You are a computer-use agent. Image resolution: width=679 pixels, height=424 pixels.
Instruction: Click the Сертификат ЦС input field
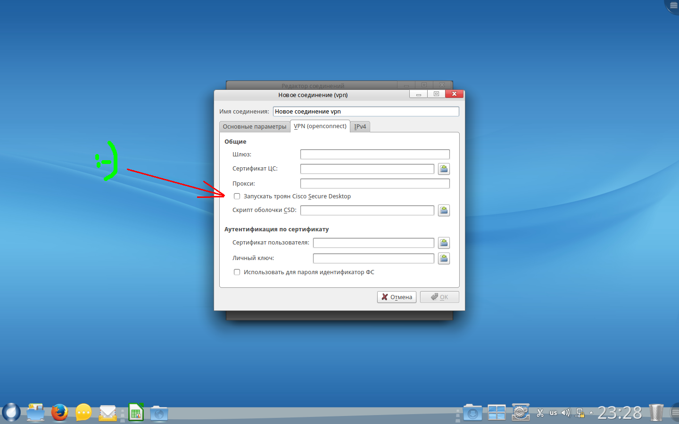(x=367, y=169)
